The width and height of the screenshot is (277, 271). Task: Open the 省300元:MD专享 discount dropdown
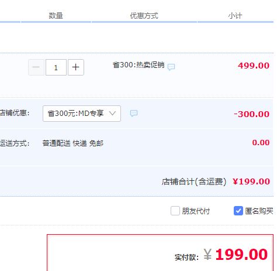tap(82, 114)
